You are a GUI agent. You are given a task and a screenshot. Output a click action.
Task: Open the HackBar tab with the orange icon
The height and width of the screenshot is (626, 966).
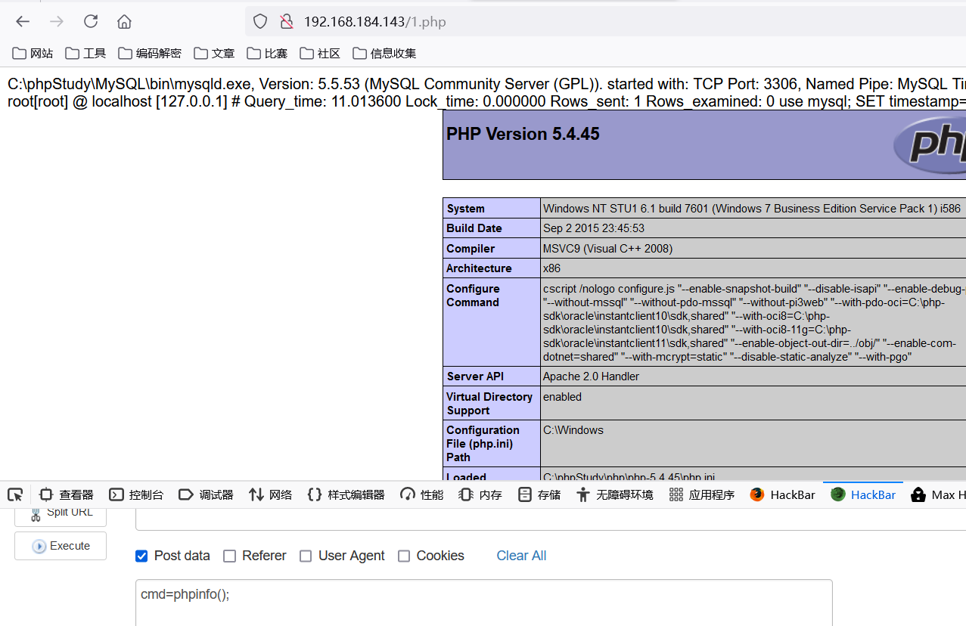click(x=783, y=494)
